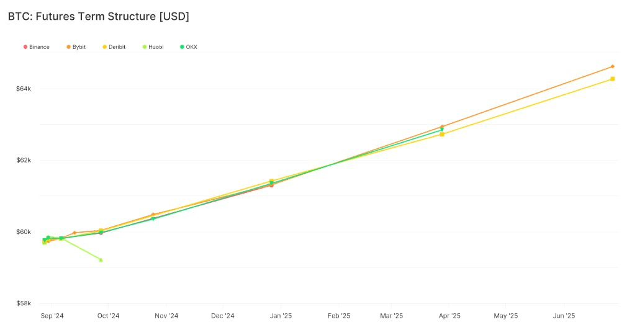Click Binance's red point near Jan '25

(272, 186)
